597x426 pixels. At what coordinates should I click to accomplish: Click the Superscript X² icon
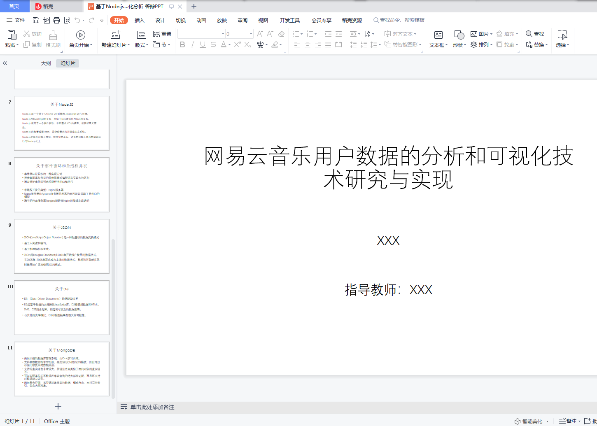point(238,44)
